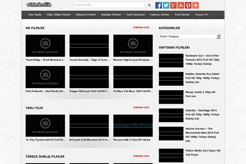
Task: Click Kötü Kelimeler – Bad Words title link
Action: (46, 91)
